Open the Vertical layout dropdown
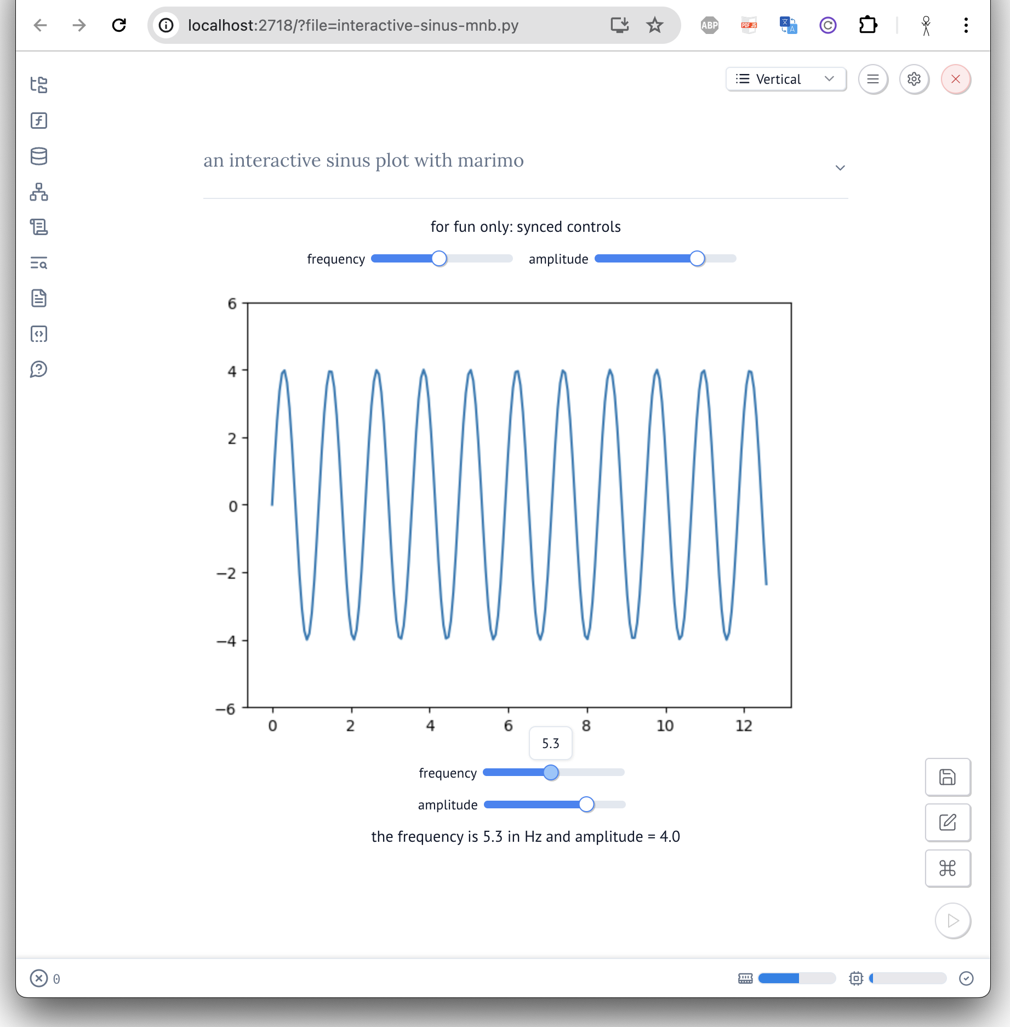The height and width of the screenshot is (1027, 1010). (x=786, y=79)
